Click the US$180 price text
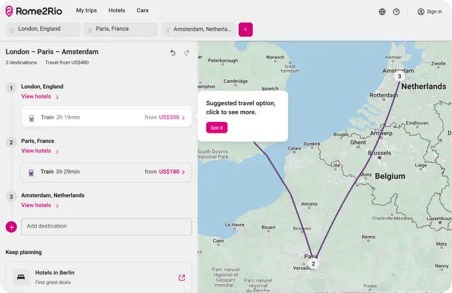The image size is (452, 293). (x=169, y=172)
